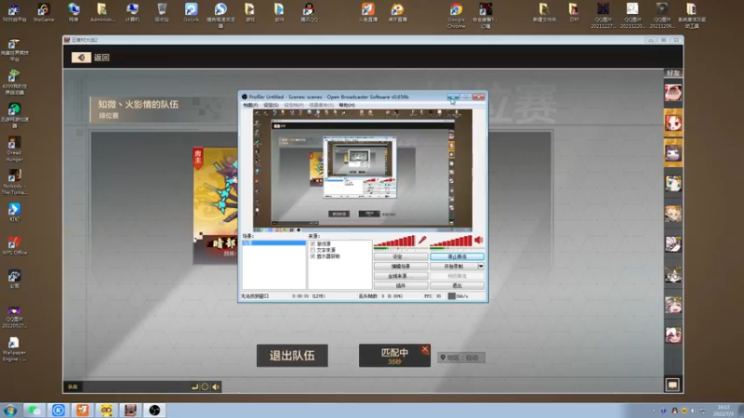Open the 虎牙直播 desktop icon
744x418 pixels.
(x=398, y=13)
